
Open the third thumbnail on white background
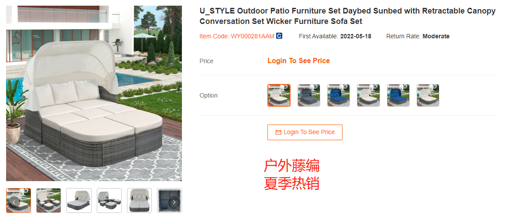click(x=79, y=201)
